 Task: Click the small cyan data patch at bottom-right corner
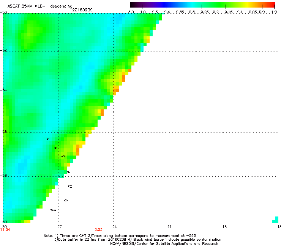tap(275, 220)
